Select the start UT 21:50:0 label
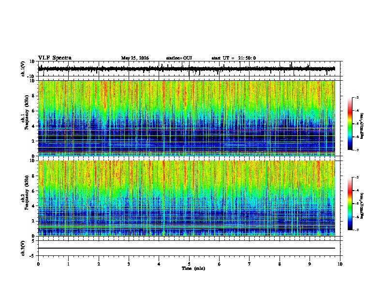 point(234,58)
